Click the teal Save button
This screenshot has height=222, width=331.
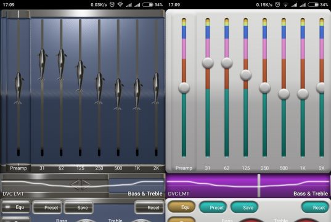coord(245,207)
